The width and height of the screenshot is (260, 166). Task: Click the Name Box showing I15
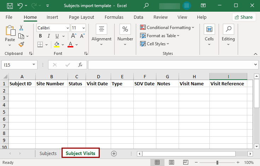click(17, 65)
